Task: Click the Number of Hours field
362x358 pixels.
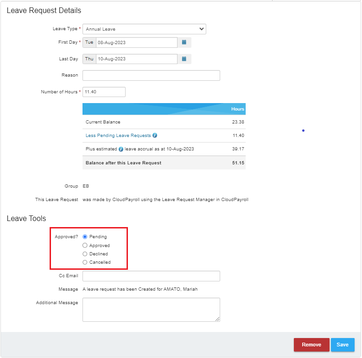Action: tap(104, 92)
